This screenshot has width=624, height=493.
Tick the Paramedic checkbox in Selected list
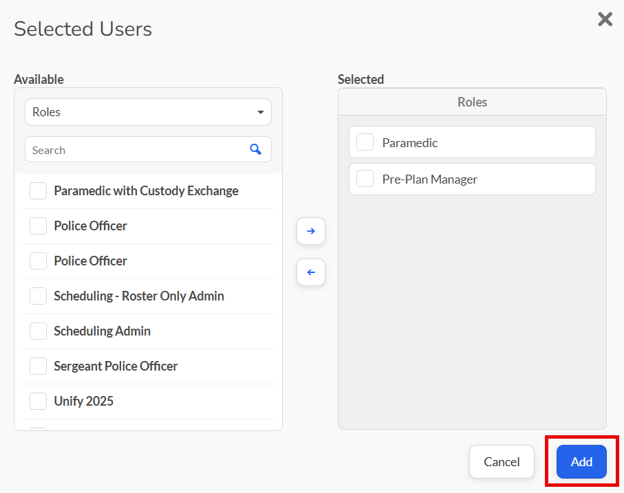365,142
